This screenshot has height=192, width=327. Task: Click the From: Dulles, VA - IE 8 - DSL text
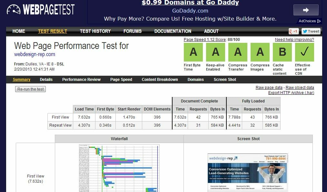[x=39, y=64]
